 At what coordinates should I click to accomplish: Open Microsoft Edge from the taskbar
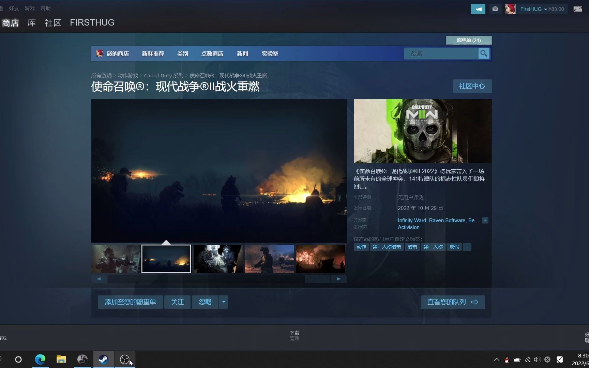tap(40, 359)
